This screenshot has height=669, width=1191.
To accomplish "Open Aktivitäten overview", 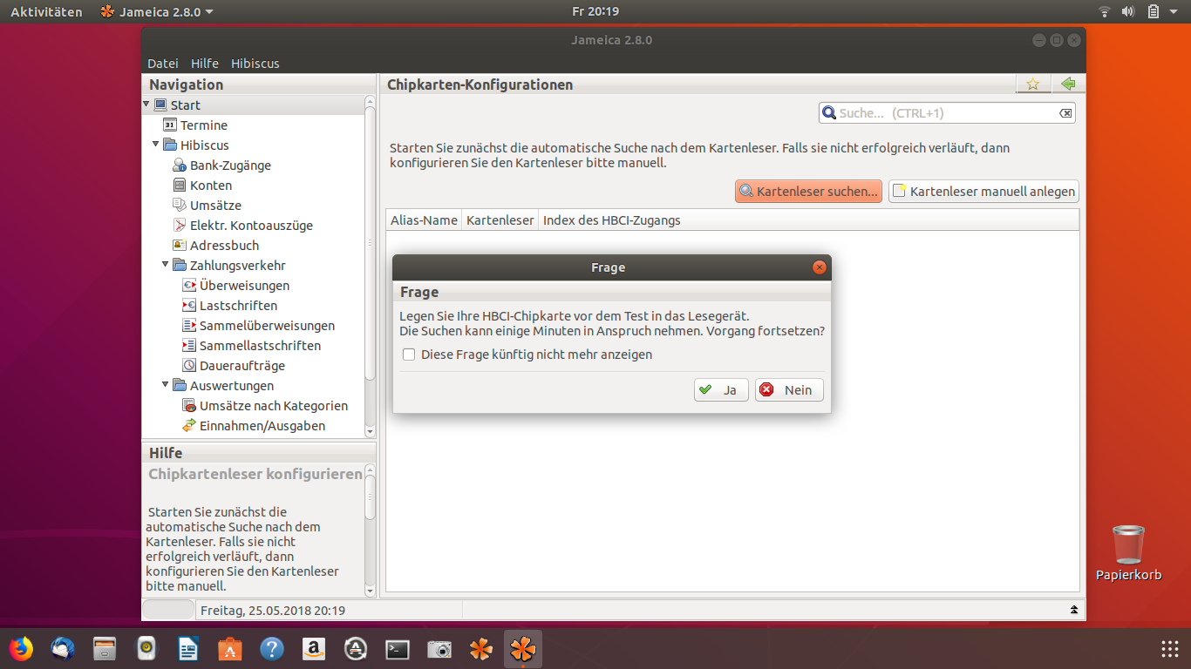I will point(46,12).
